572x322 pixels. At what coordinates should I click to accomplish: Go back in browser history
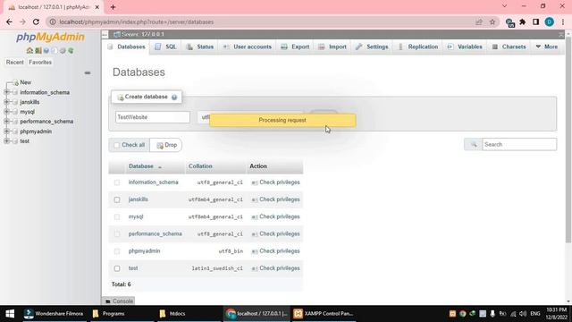(x=9, y=21)
